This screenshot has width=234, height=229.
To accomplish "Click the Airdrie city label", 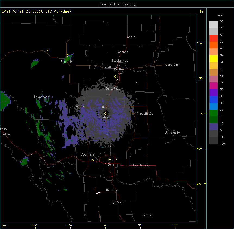I will (x=109, y=146).
